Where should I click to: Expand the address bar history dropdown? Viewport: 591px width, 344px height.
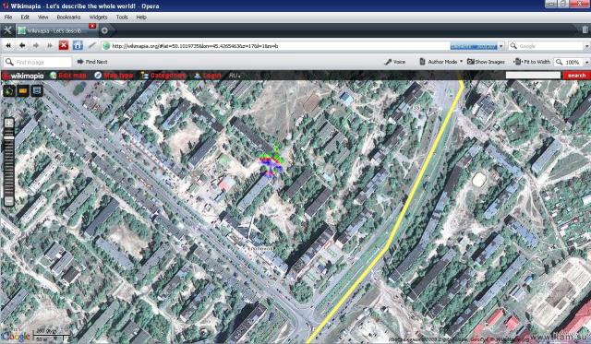pos(501,46)
